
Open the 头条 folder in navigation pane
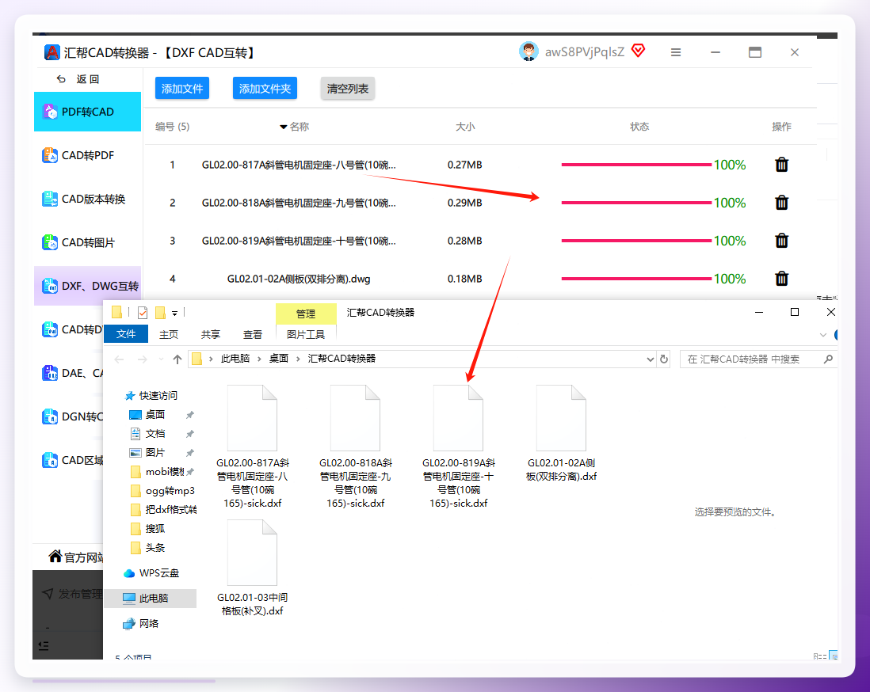point(147,548)
